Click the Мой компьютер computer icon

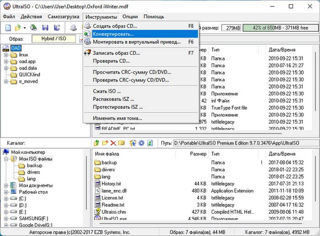6,152
